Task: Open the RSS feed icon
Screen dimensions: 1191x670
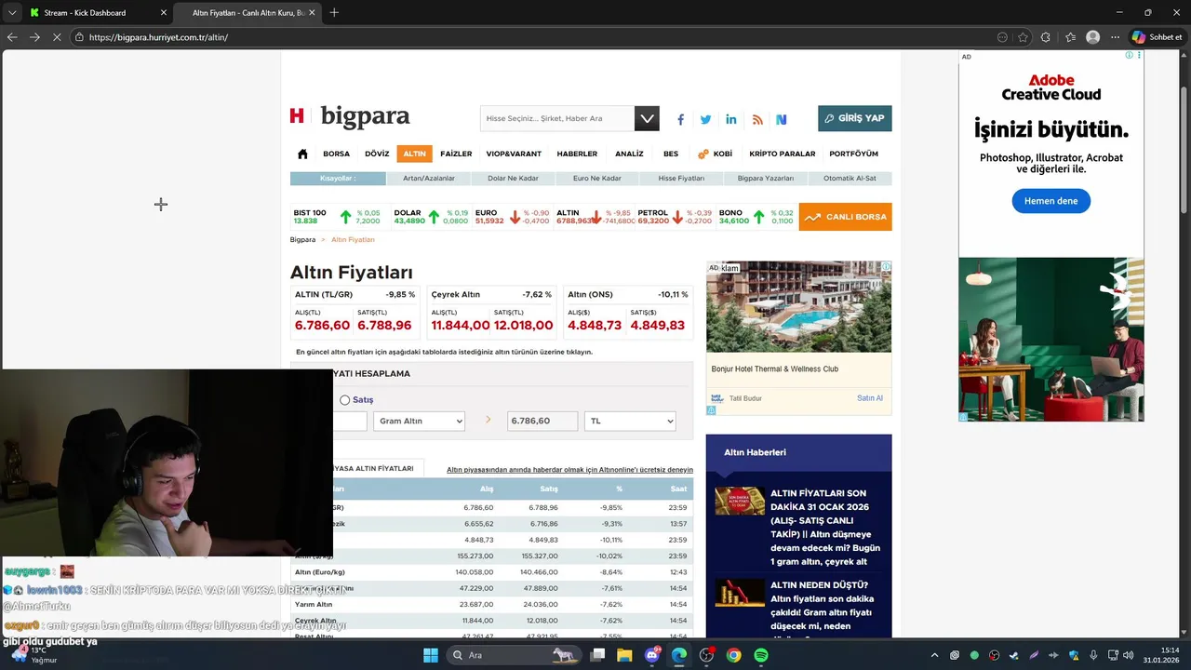Action: tap(757, 119)
